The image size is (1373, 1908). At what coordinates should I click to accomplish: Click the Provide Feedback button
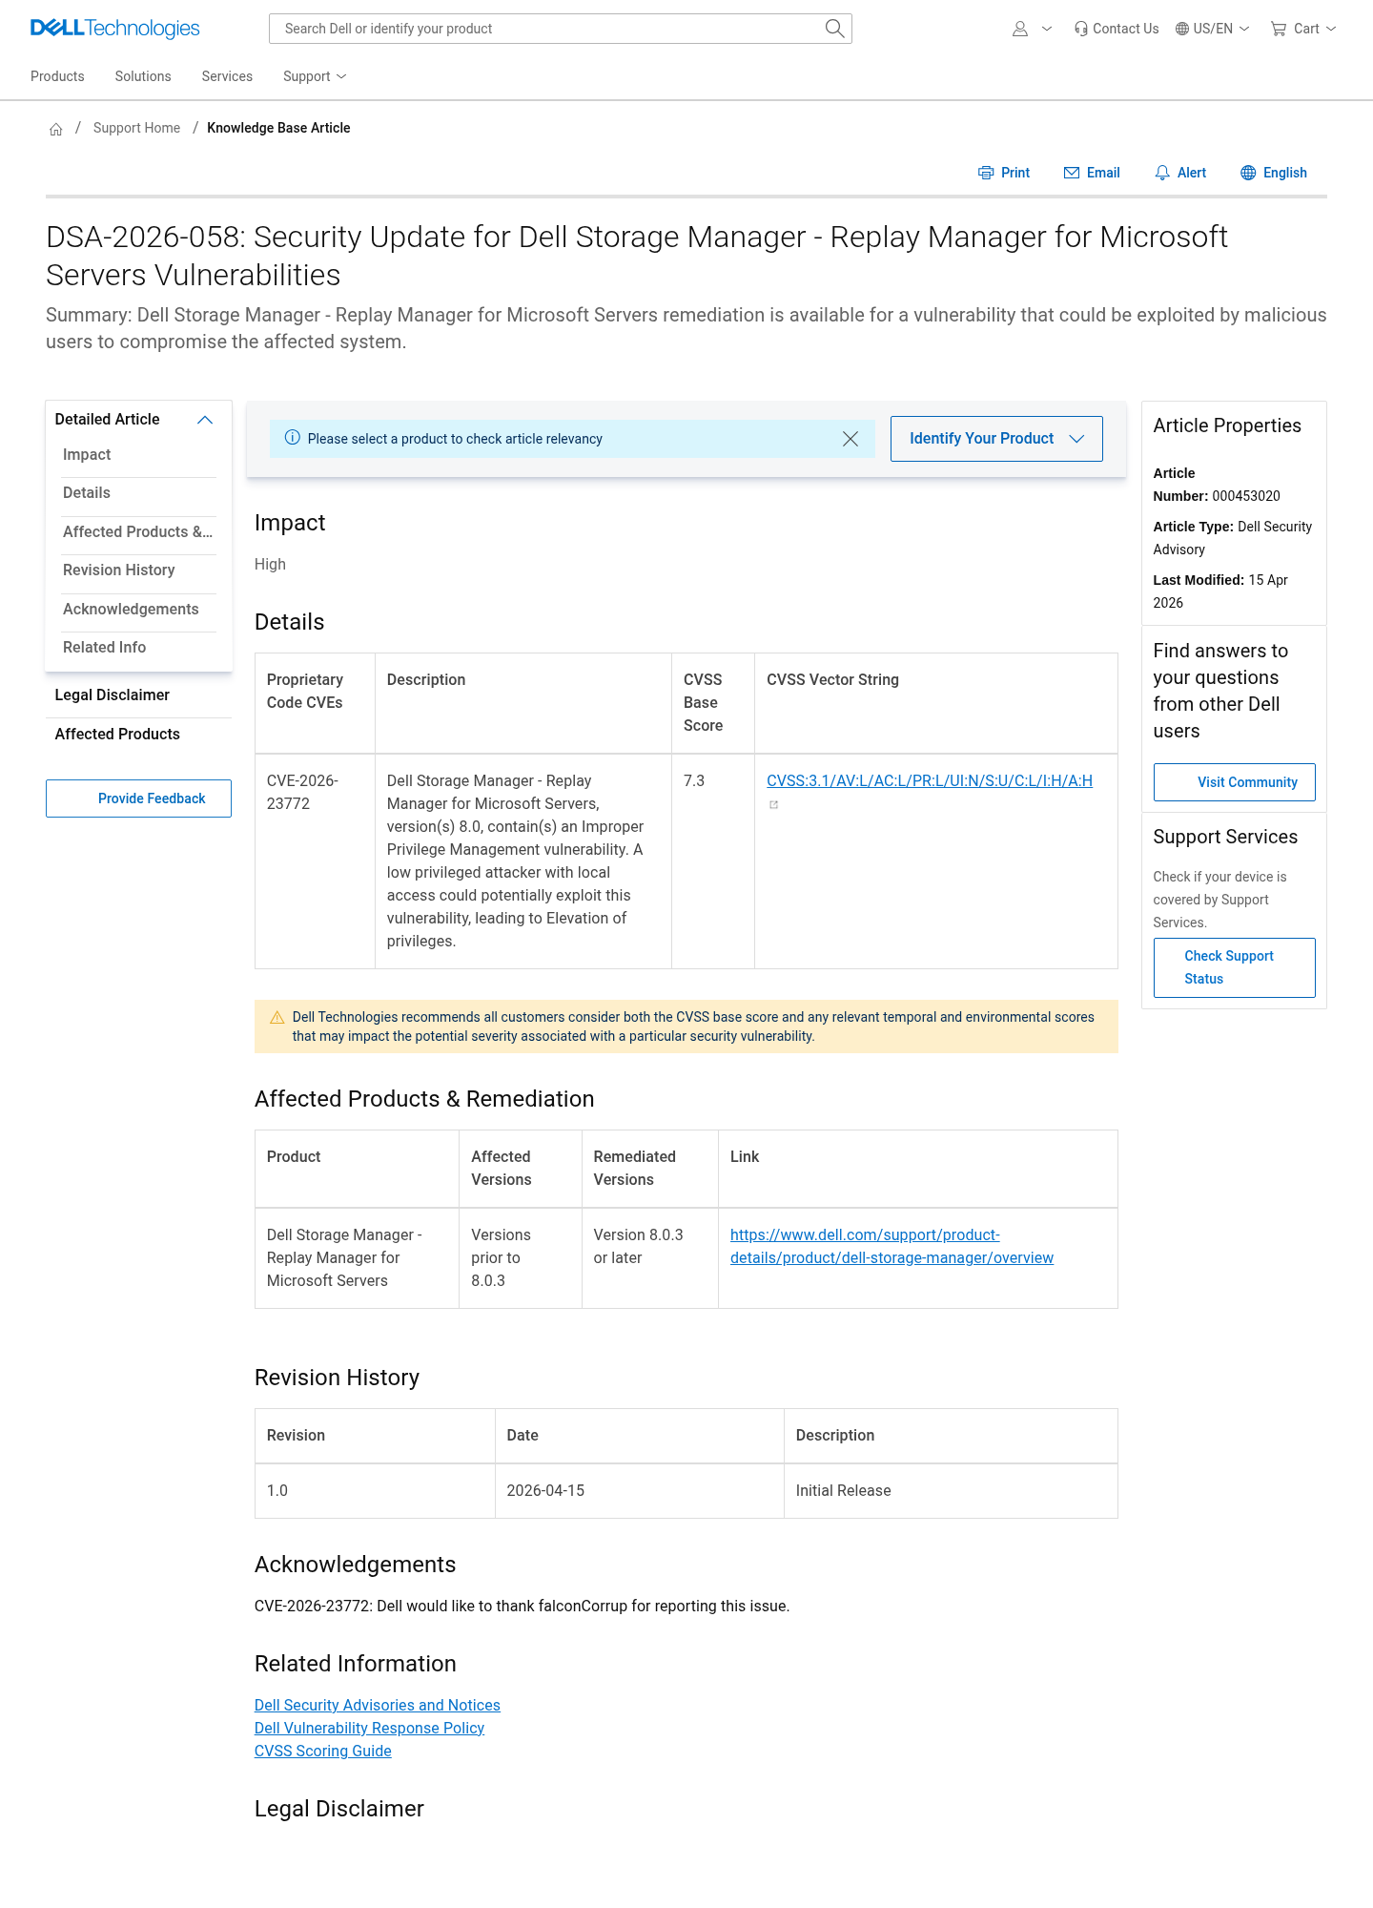pyautogui.click(x=138, y=798)
